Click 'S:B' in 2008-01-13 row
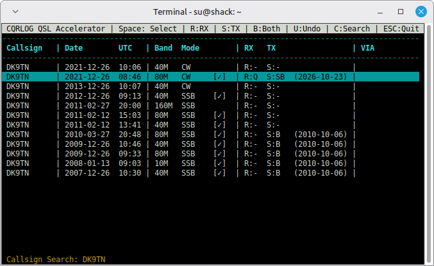Screen dimensions: 434x266 pos(273,163)
